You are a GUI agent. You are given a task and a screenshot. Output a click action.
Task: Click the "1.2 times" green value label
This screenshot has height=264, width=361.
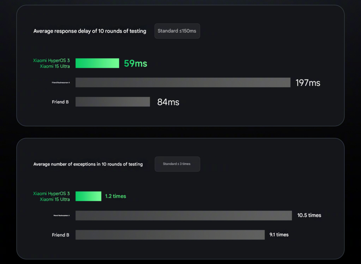click(116, 196)
